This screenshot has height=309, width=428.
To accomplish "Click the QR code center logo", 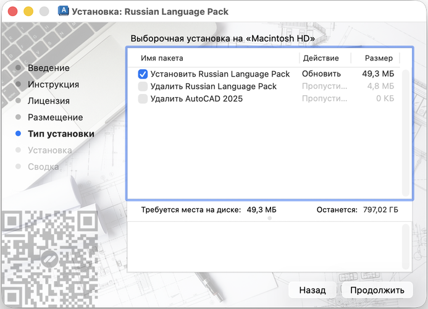I will point(49,259).
